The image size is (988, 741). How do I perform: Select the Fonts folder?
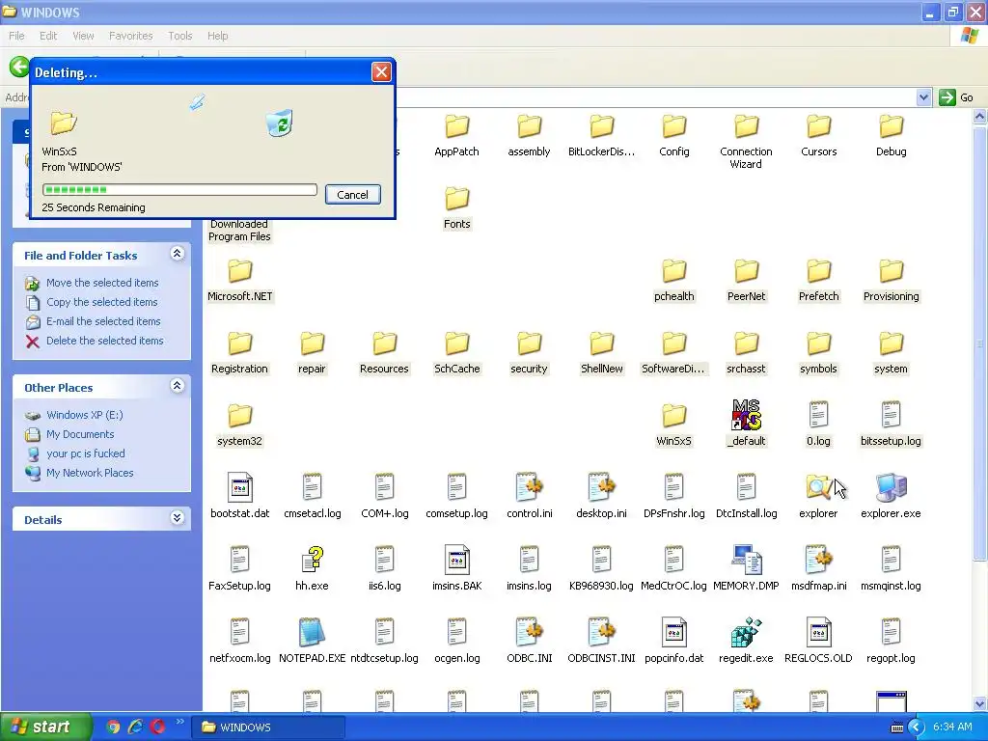click(456, 207)
